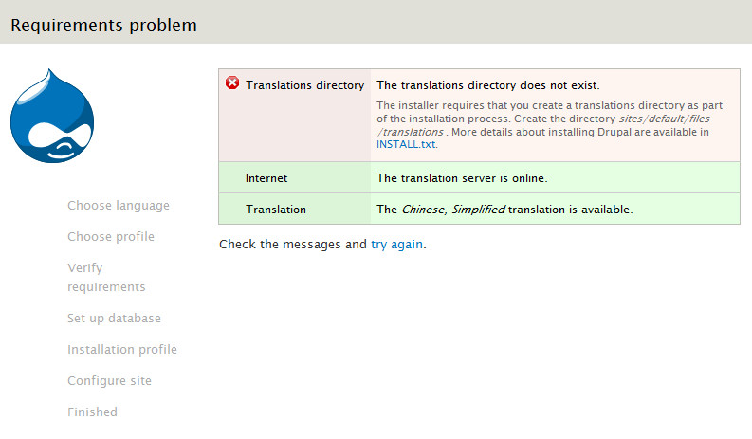Select the Choose language step
The width and height of the screenshot is (752, 439).
pyautogui.click(x=119, y=206)
